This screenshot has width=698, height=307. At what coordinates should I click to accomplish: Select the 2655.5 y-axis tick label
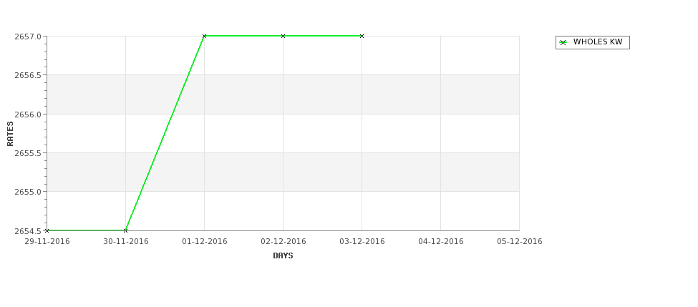28,153
